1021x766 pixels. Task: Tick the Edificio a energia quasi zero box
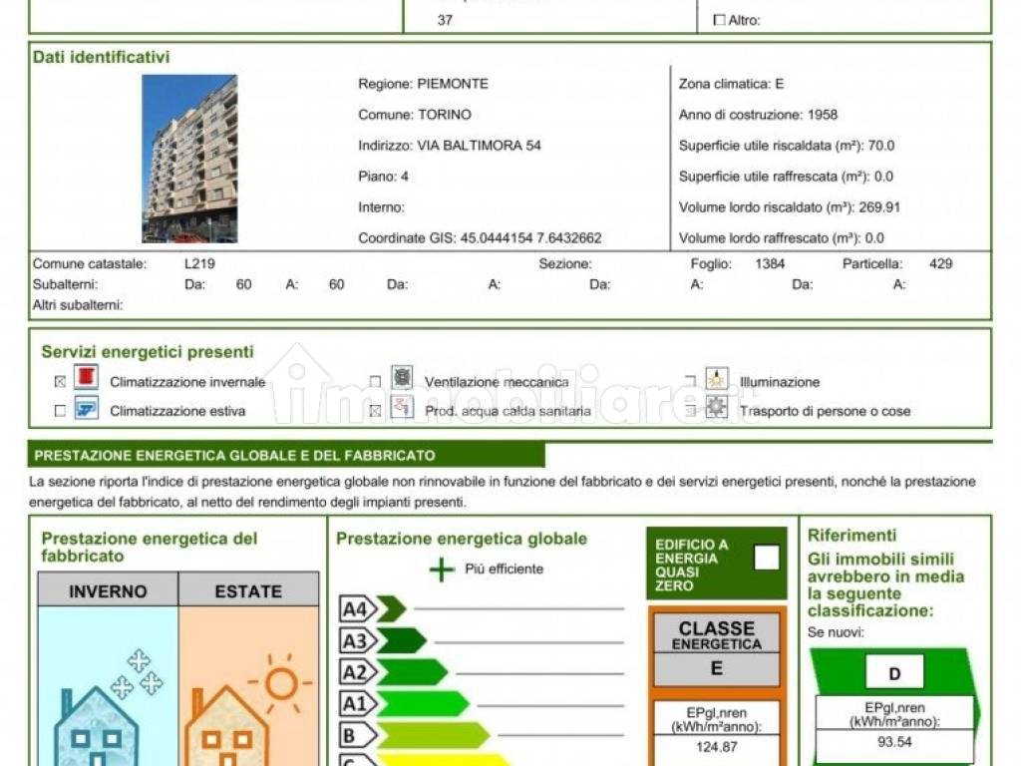point(766,558)
